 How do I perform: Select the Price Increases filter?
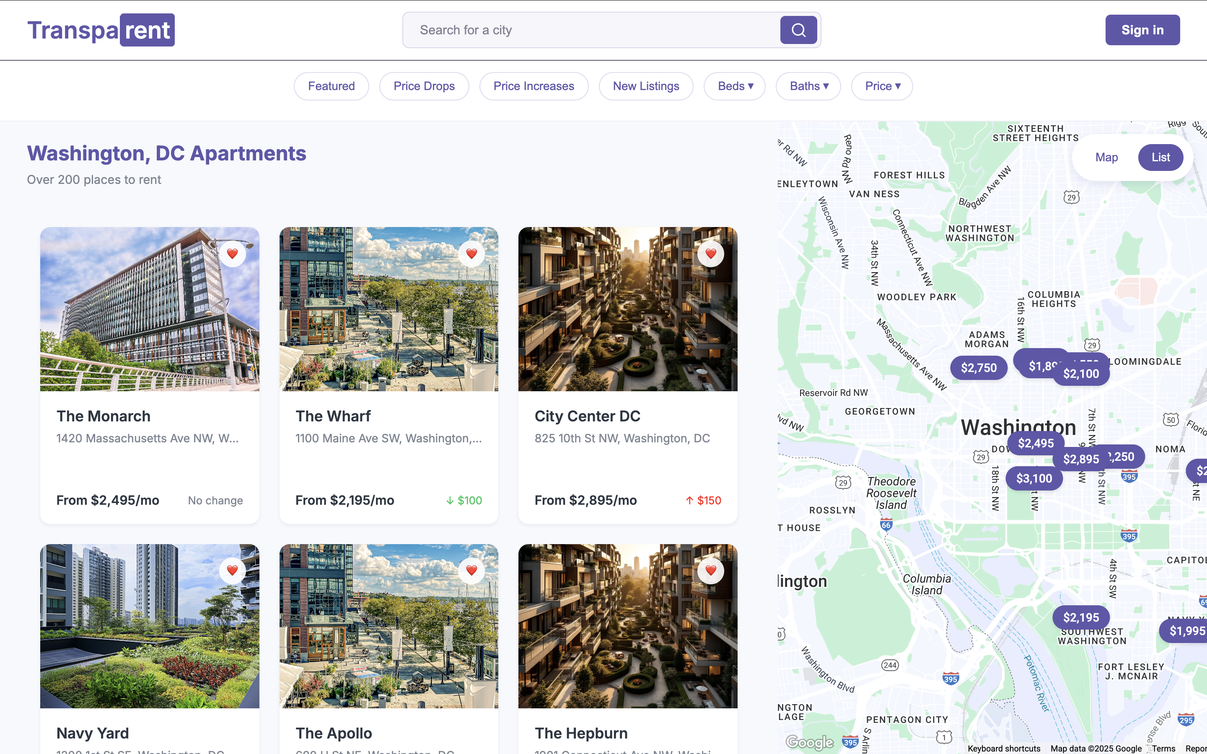[x=534, y=86]
